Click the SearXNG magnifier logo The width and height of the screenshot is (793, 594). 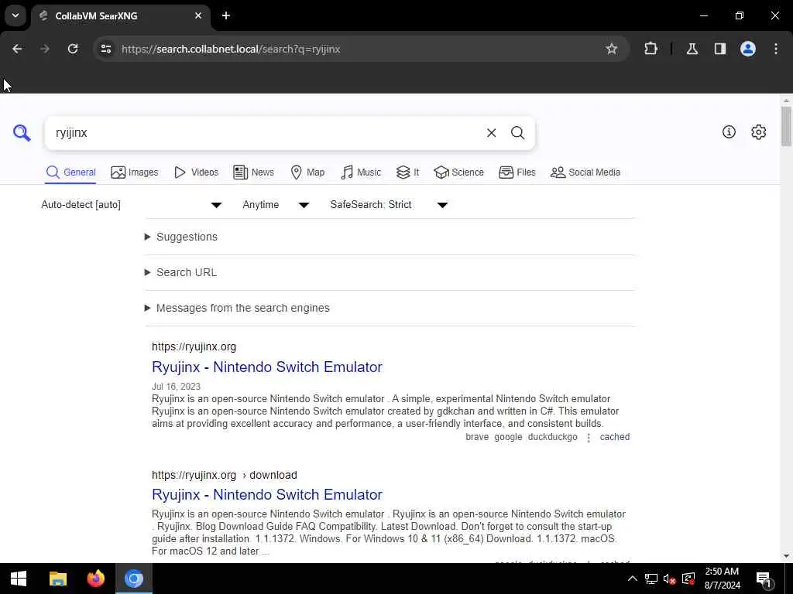click(22, 133)
